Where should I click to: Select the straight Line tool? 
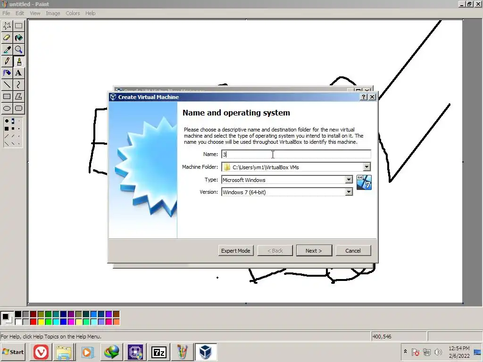[x=7, y=85]
